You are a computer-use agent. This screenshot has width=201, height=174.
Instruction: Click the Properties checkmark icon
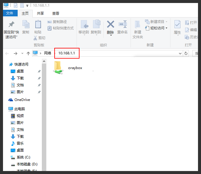(x=177, y=24)
